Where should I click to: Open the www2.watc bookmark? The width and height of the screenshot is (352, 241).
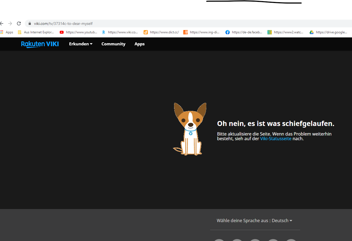pos(286,32)
